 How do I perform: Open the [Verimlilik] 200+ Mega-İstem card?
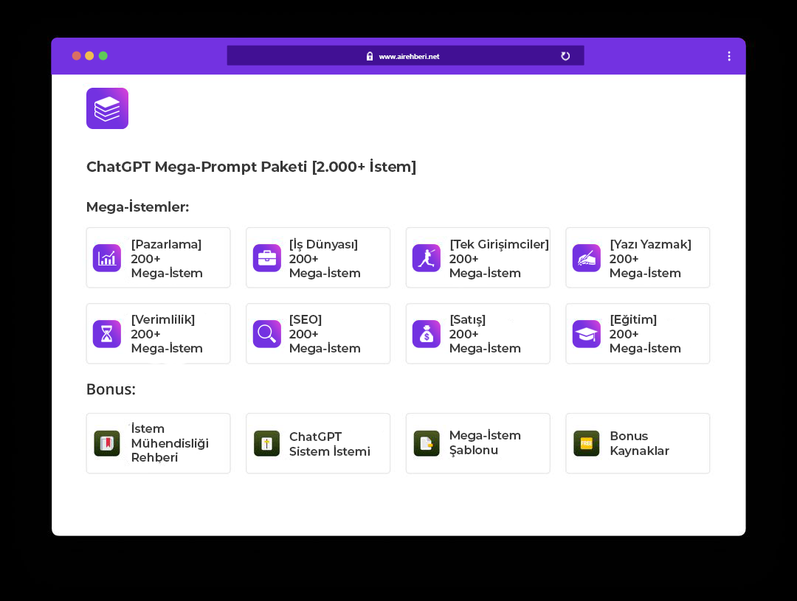[x=158, y=333]
